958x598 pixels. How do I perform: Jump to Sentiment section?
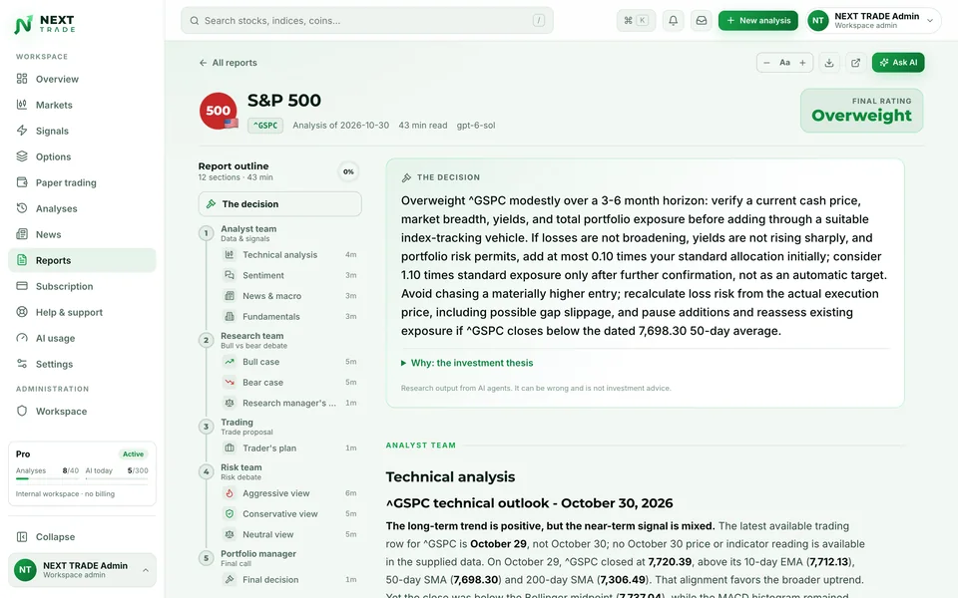coord(289,275)
